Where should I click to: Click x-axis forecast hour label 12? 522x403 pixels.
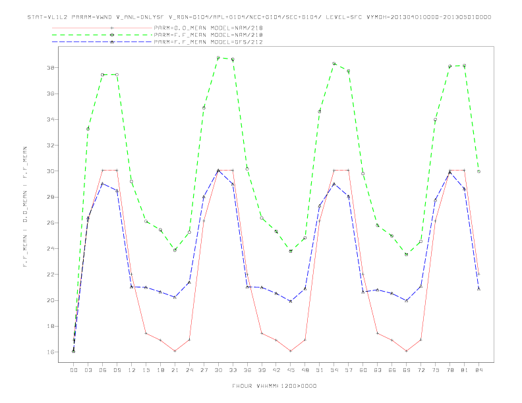point(132,370)
